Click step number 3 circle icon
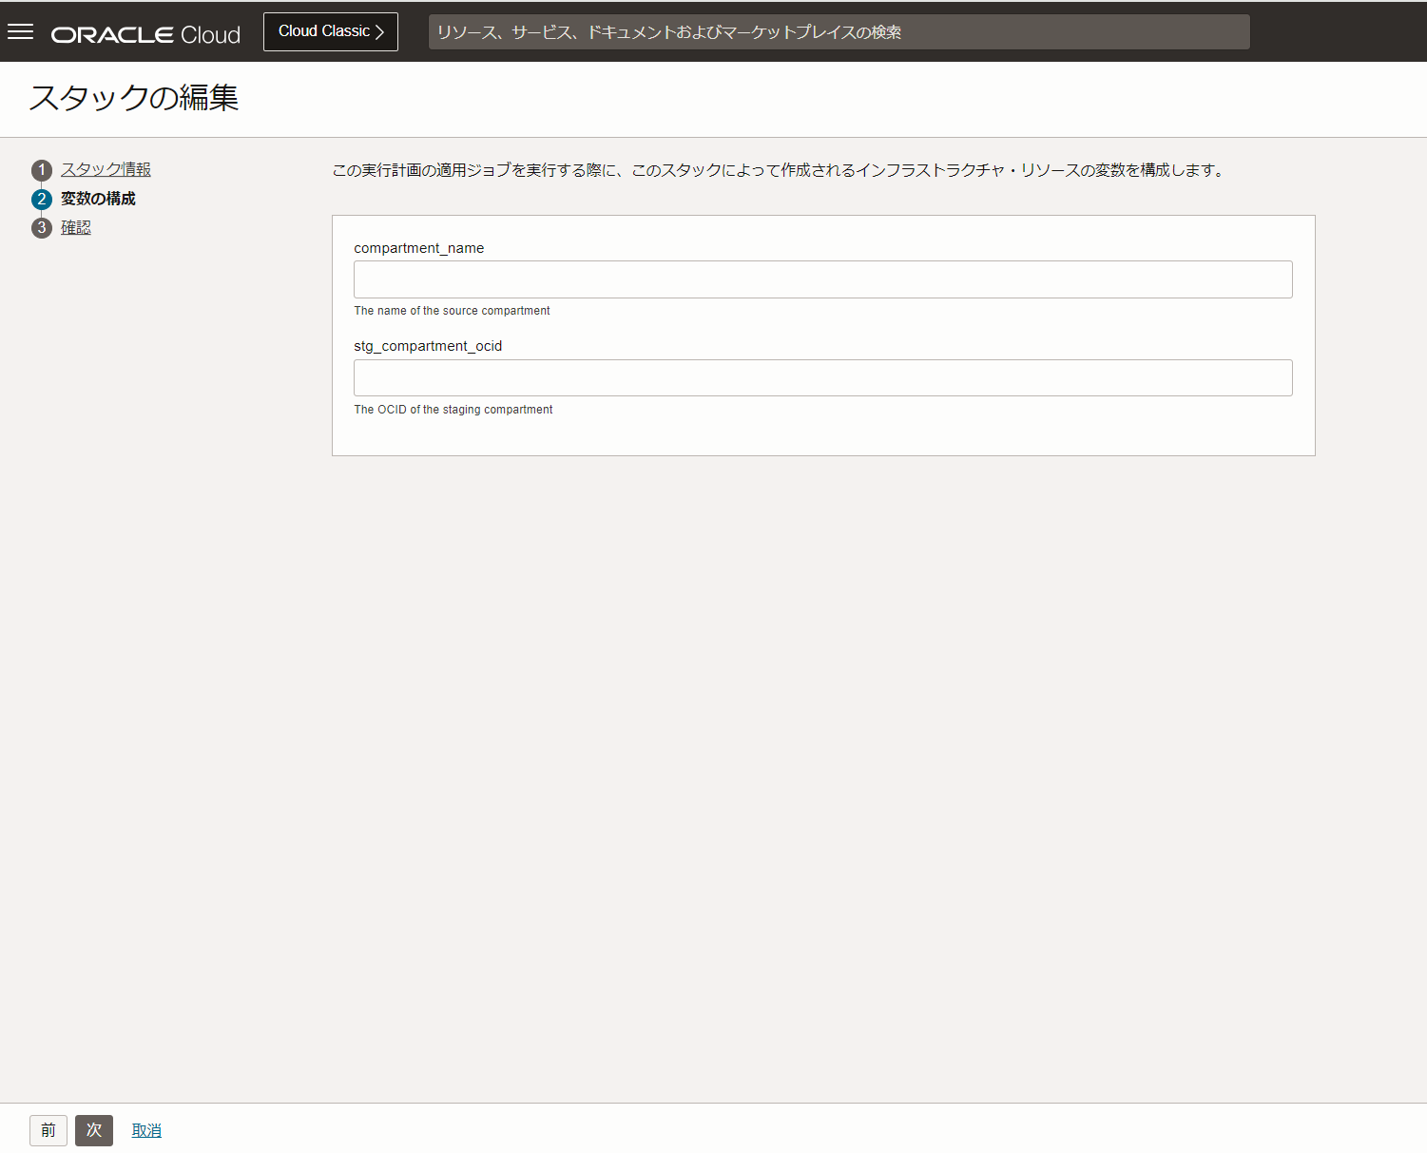 click(42, 228)
